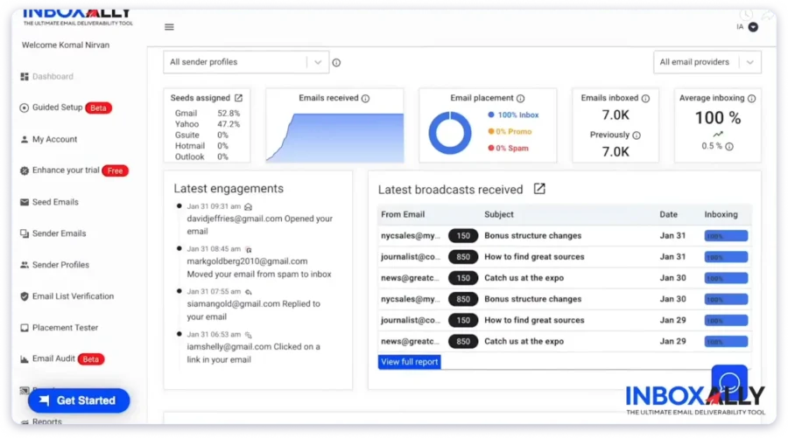Click info icon beside Email placement
Viewport: 788px width, 438px height.
[x=520, y=99]
